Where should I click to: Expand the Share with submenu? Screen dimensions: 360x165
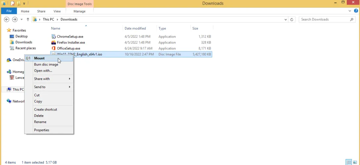(x=52, y=79)
